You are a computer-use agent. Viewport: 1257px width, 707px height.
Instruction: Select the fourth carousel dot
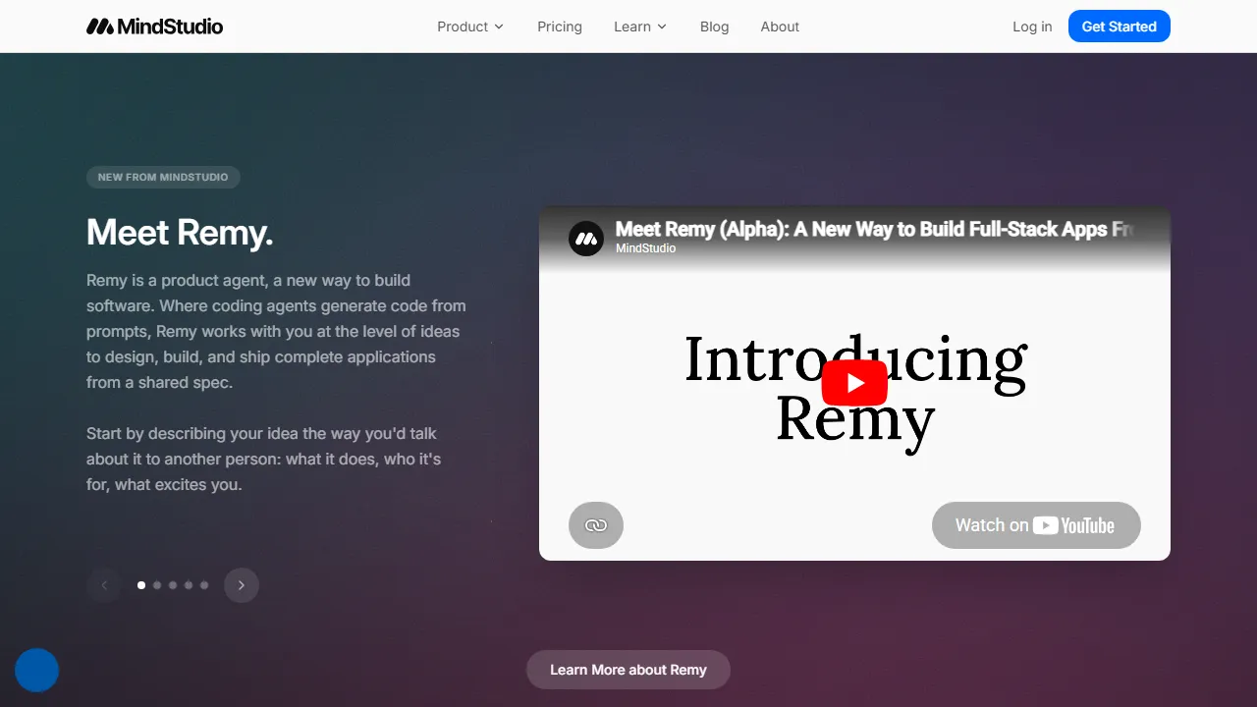189,585
